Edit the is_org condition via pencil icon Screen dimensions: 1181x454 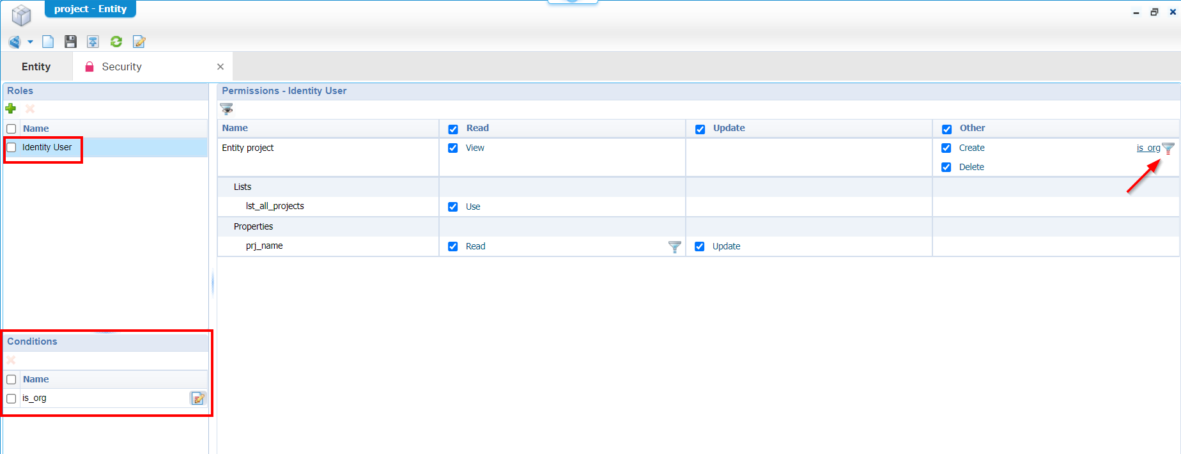point(198,398)
